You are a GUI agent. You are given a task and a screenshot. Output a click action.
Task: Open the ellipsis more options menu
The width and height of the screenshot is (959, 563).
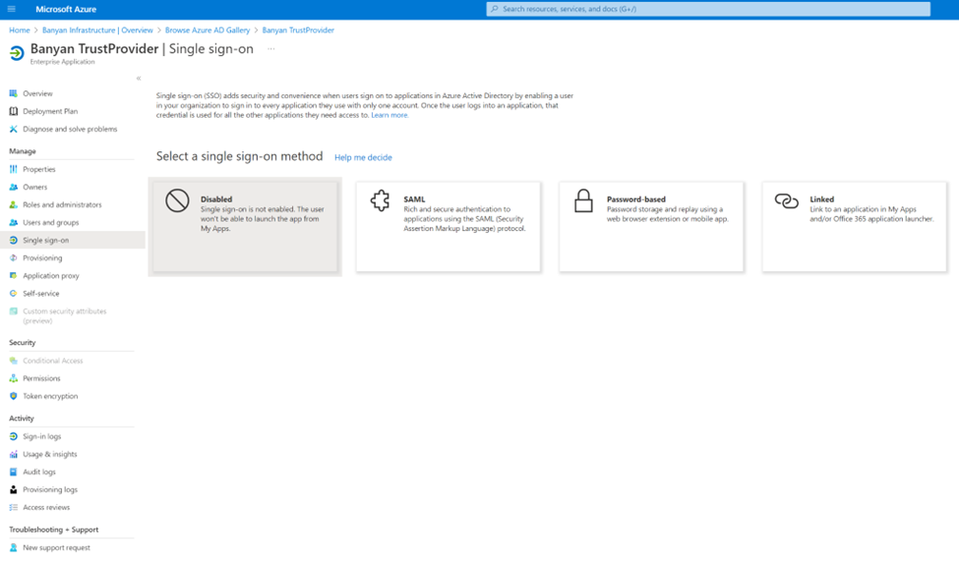pyautogui.click(x=270, y=49)
